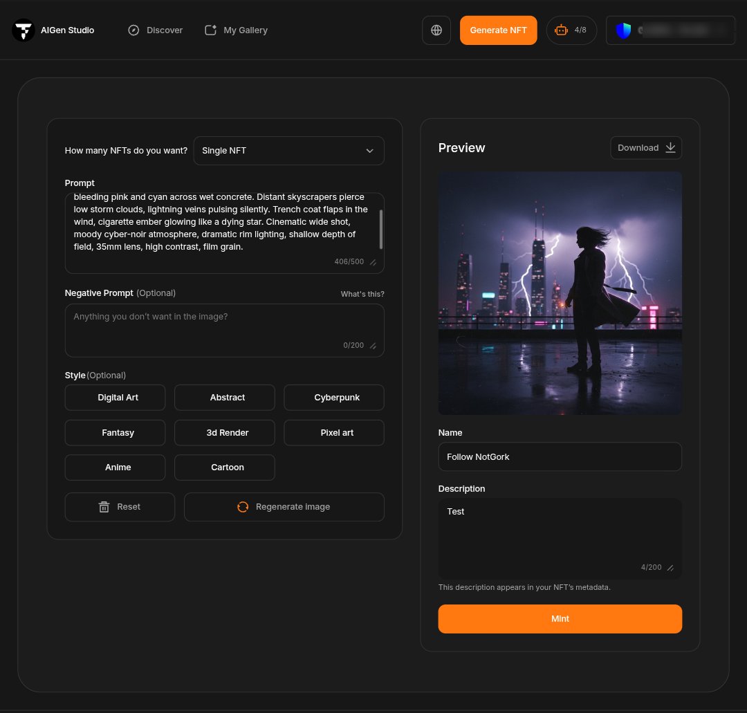747x713 pixels.
Task: Open the Discover page
Action: pos(155,30)
